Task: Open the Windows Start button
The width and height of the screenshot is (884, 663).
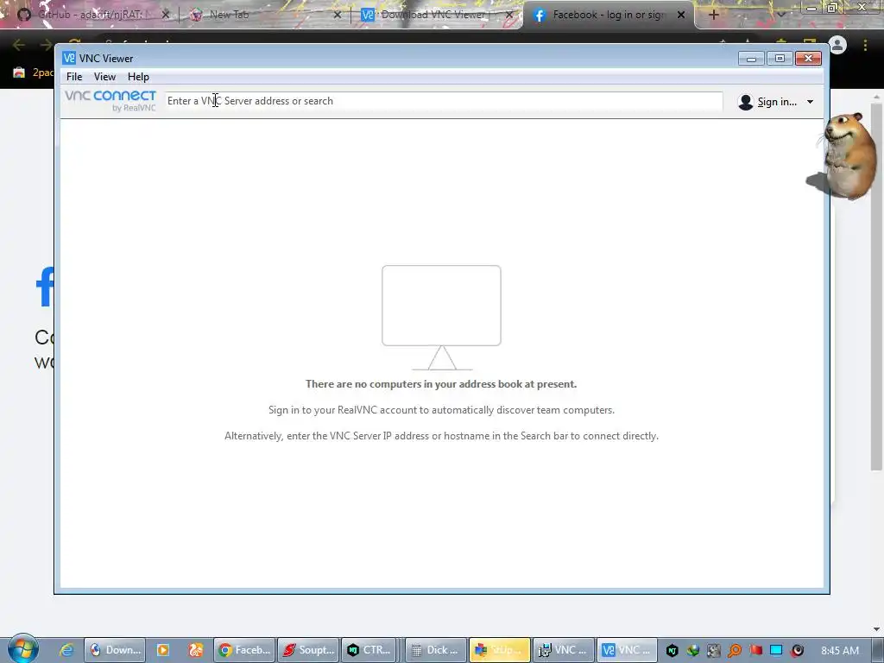Action: tap(22, 649)
